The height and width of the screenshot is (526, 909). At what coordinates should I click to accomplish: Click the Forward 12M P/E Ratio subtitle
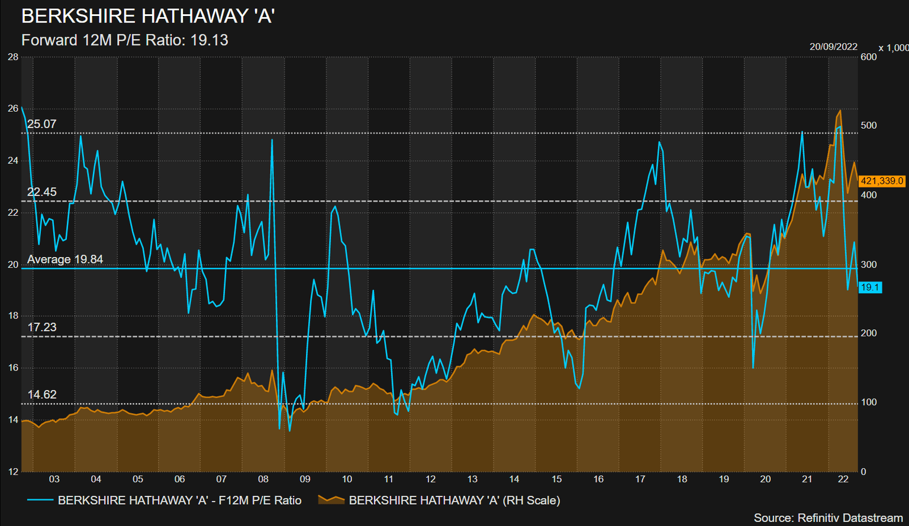125,40
